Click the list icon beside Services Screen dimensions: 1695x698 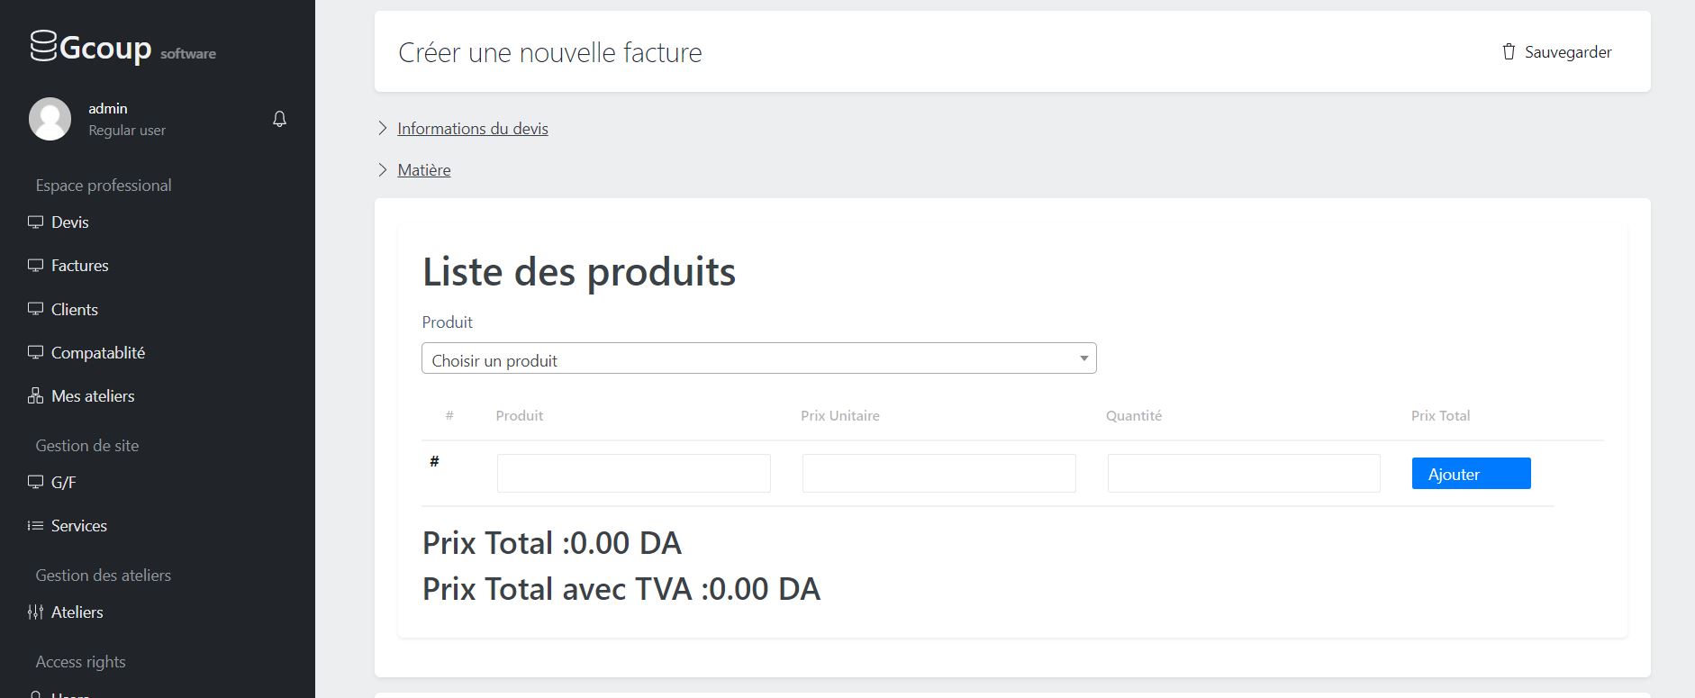pyautogui.click(x=35, y=526)
